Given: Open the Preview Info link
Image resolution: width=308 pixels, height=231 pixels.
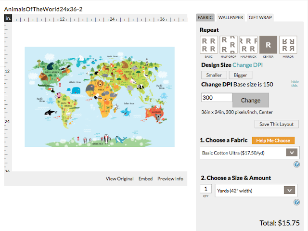Looking at the screenshot, I should click(170, 179).
